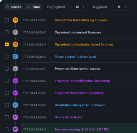
Task: Check the Orientation changed to 'unknown' box
Action: click(x=7, y=105)
